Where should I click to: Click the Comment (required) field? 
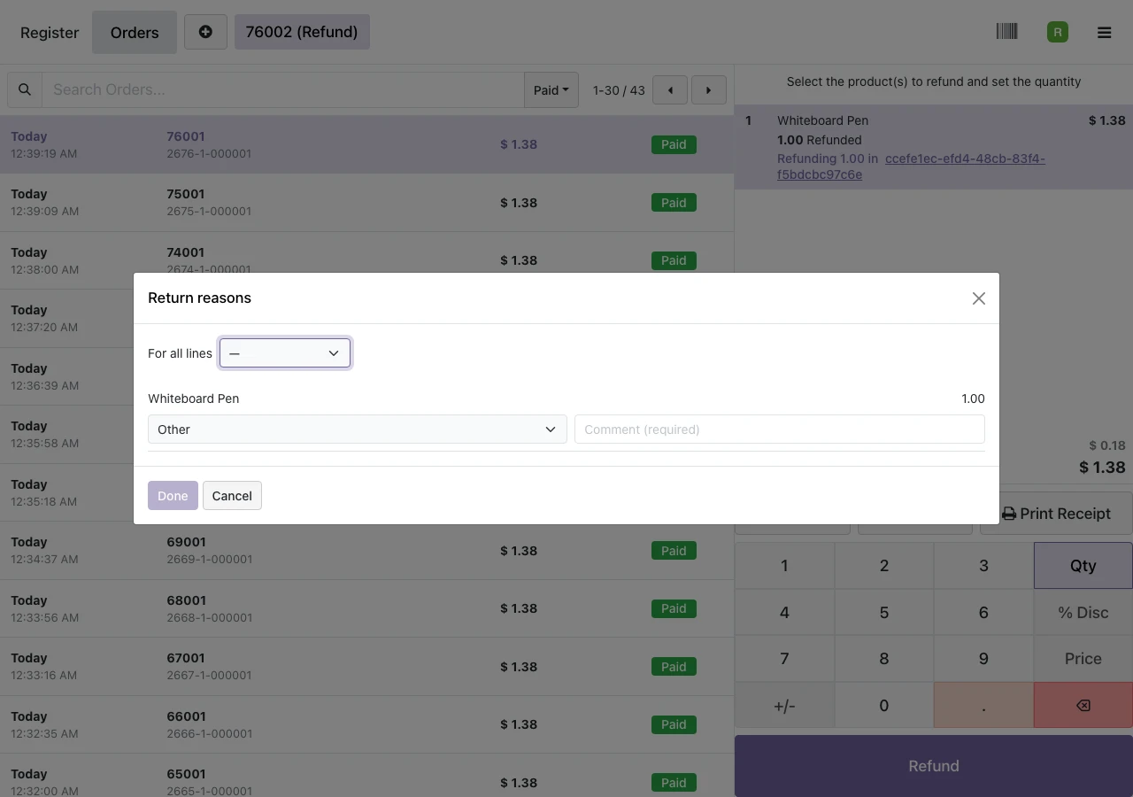[780, 429]
